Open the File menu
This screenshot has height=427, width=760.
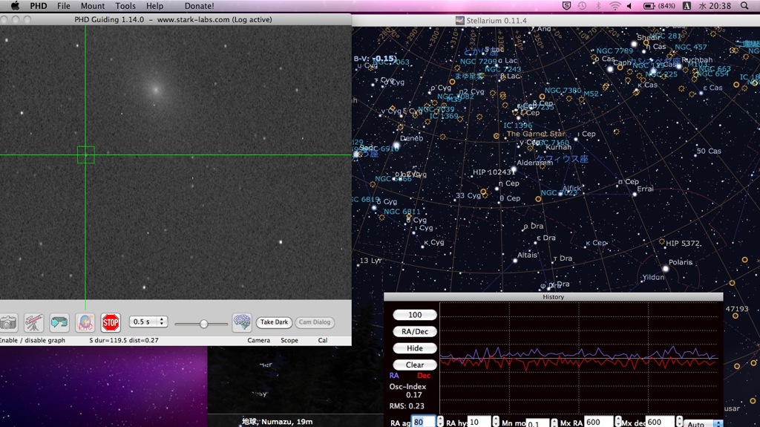pyautogui.click(x=64, y=6)
